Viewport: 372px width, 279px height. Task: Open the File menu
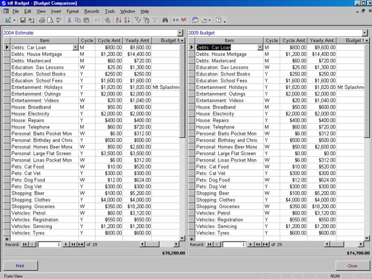[16, 11]
